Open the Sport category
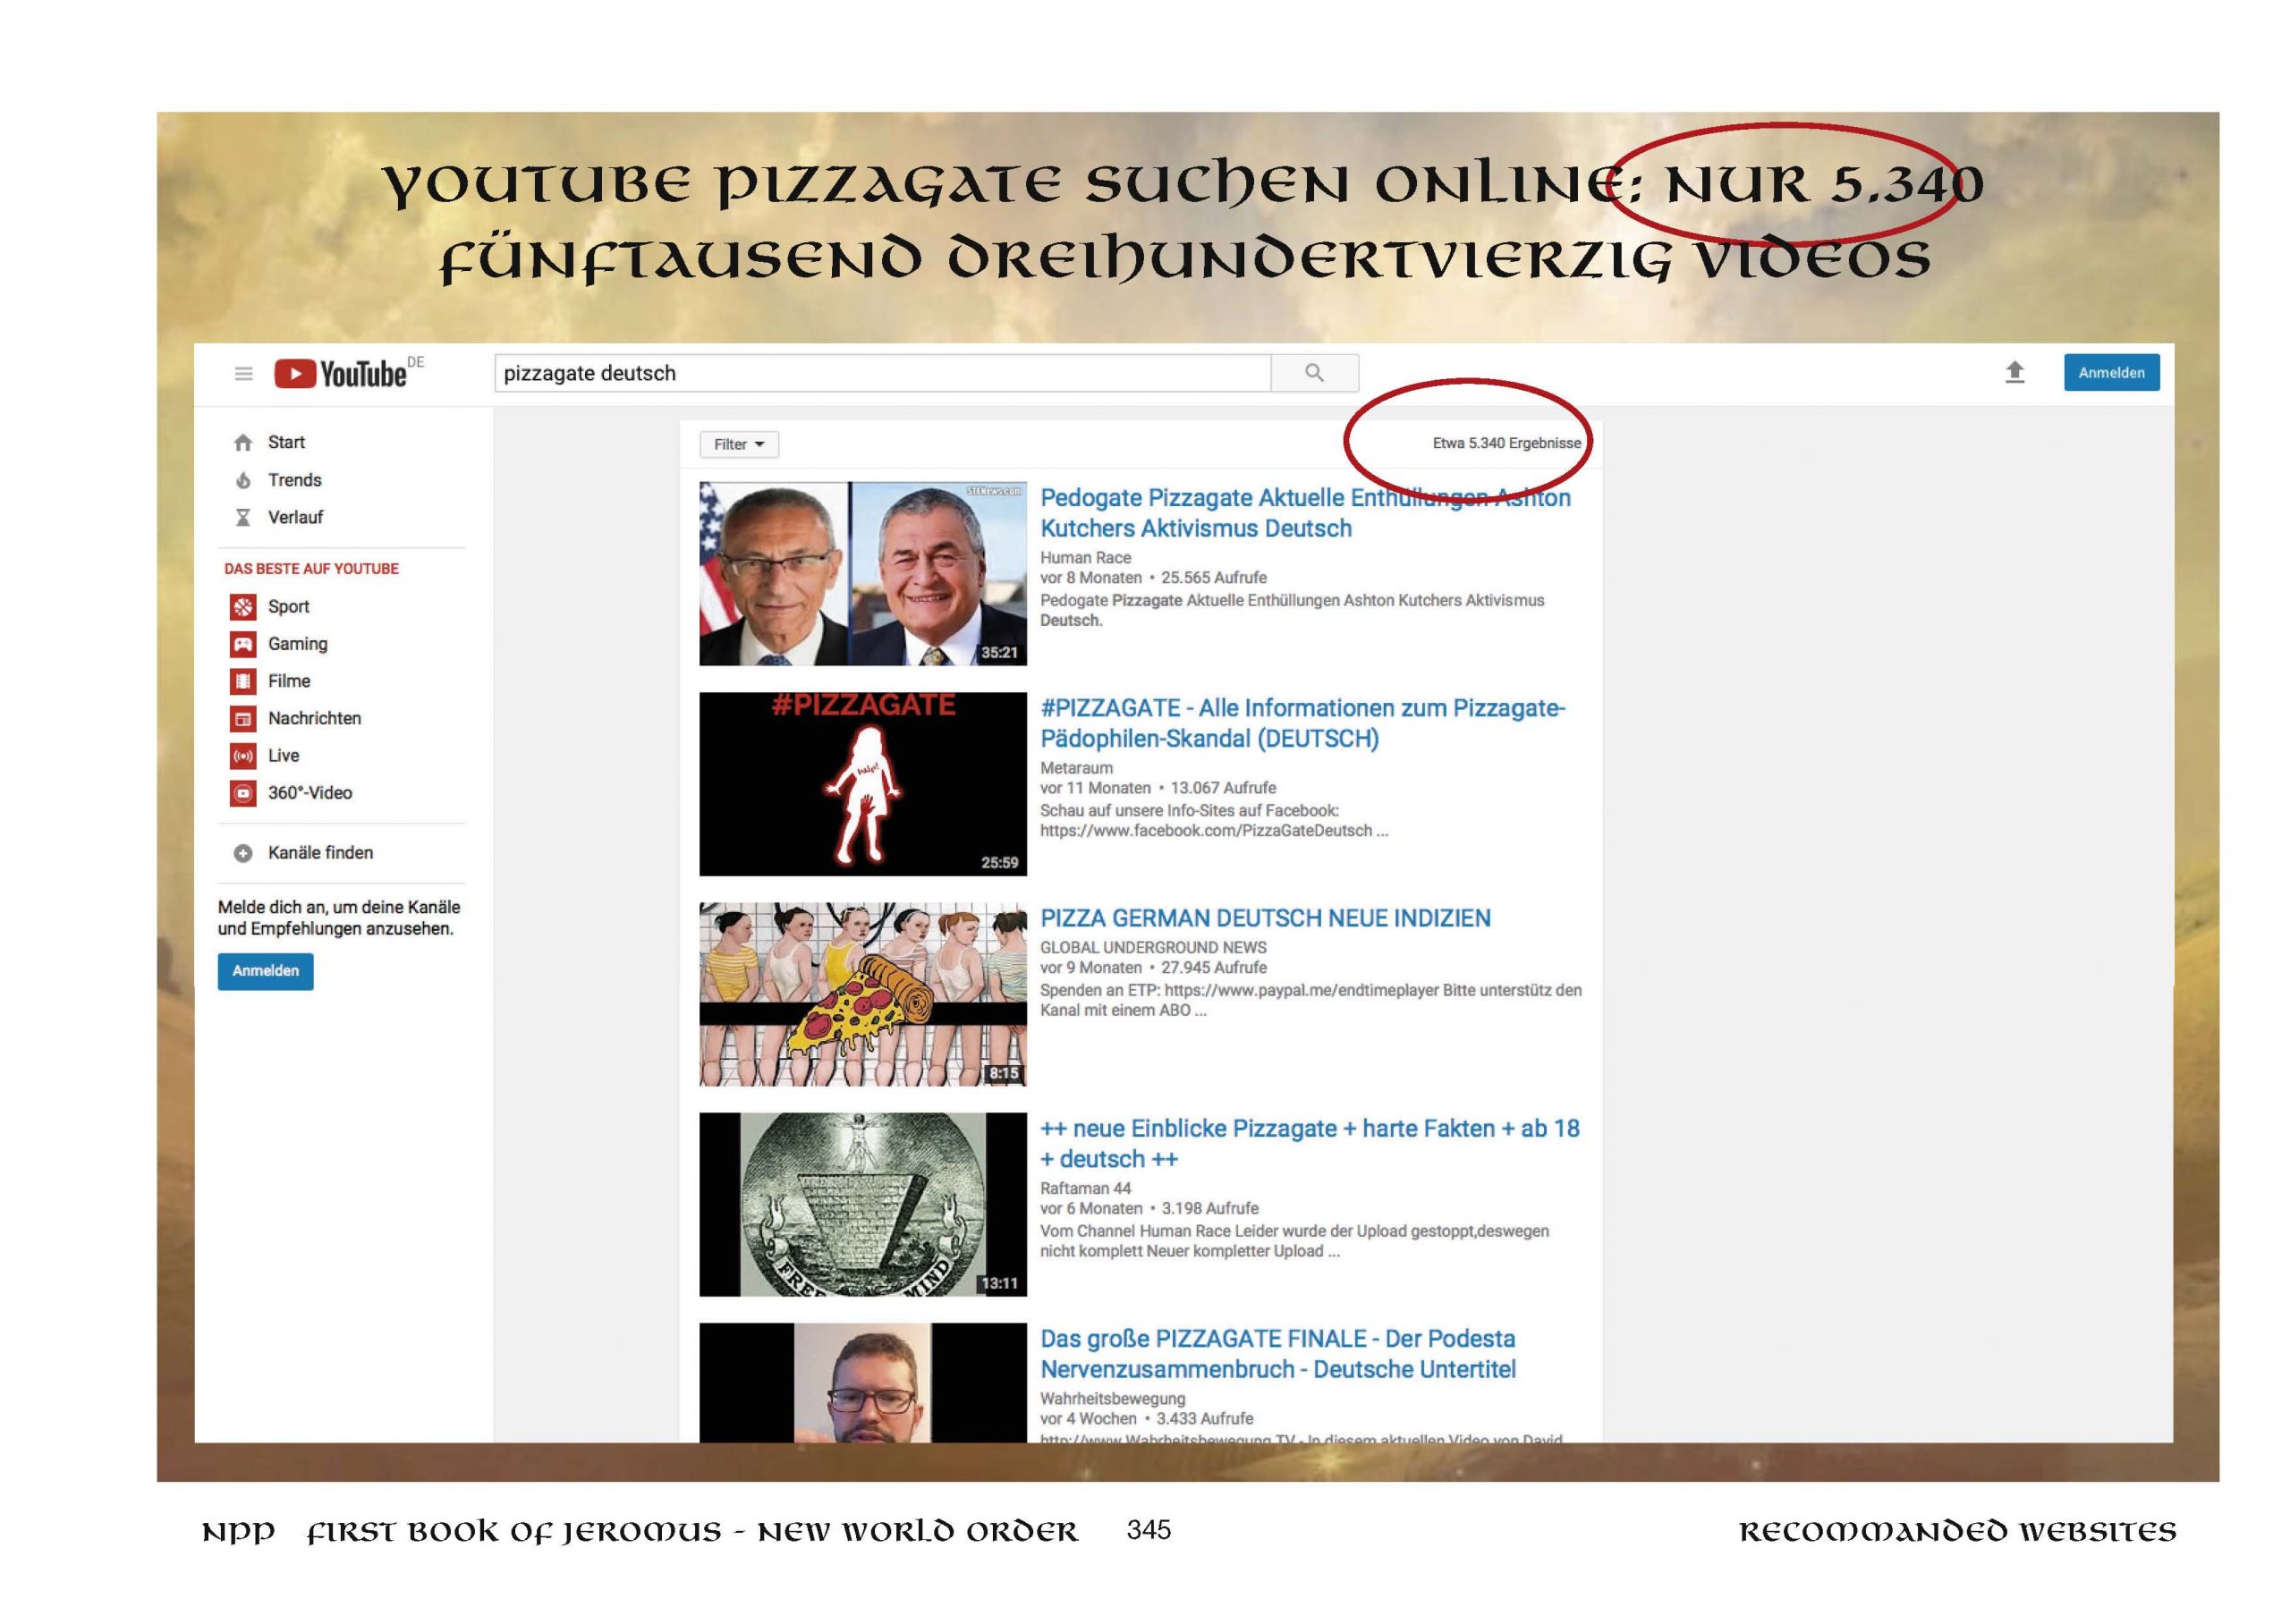2290x1624 pixels. pyautogui.click(x=288, y=607)
